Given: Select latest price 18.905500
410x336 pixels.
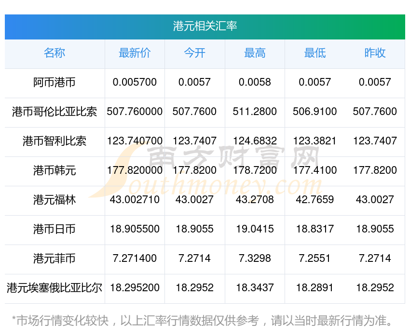Looking at the screenshot, I should (x=135, y=229).
